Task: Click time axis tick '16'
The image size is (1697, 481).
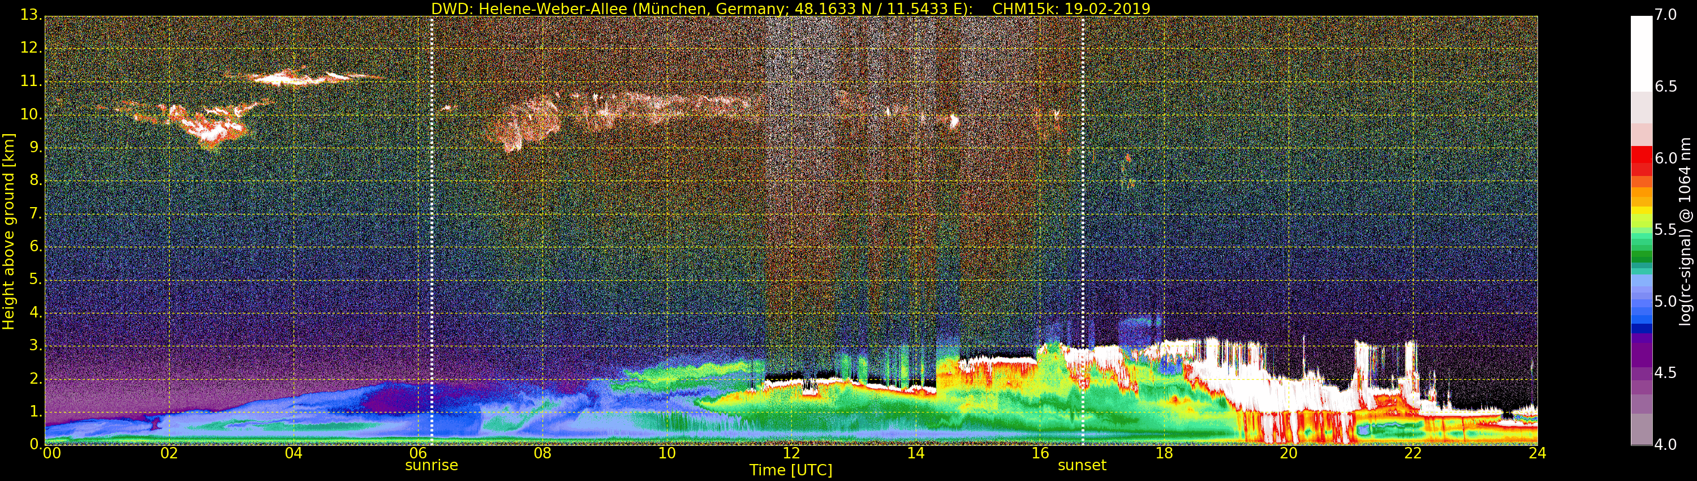Action: point(1040,453)
